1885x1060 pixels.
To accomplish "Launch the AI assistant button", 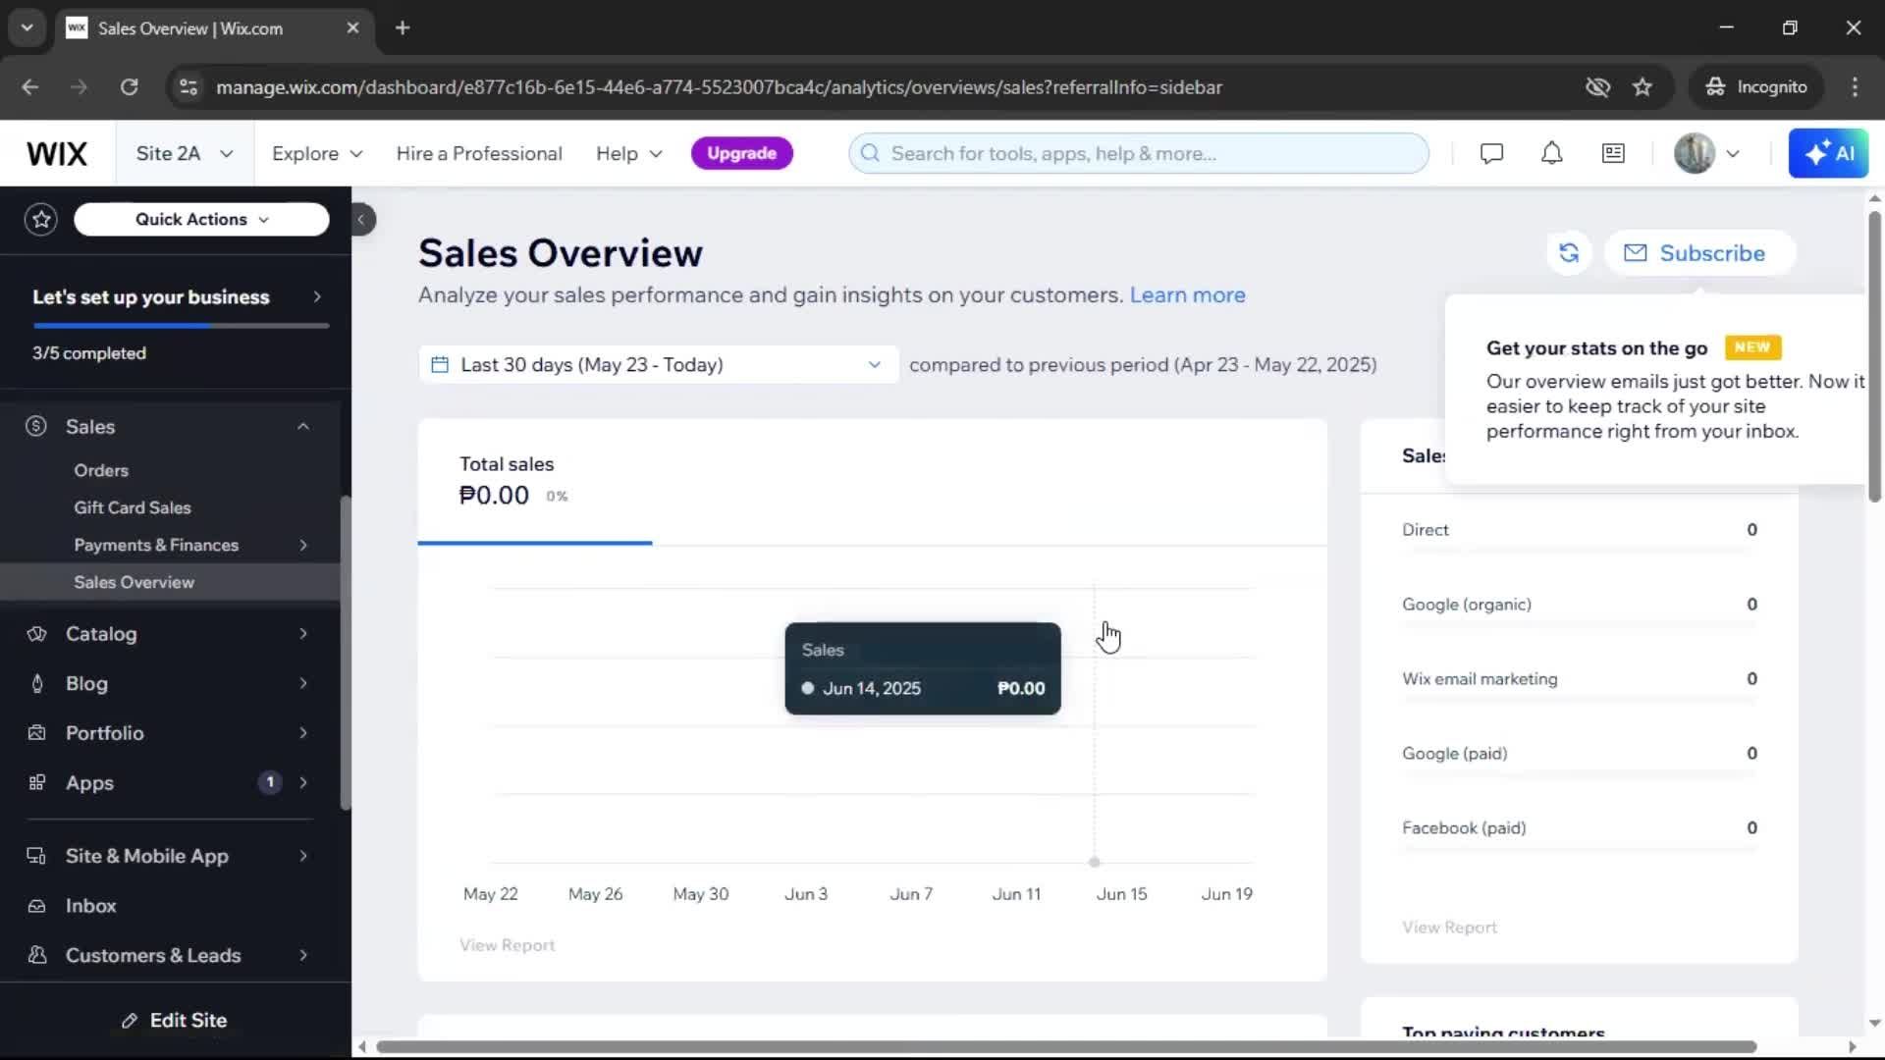I will click(x=1828, y=153).
